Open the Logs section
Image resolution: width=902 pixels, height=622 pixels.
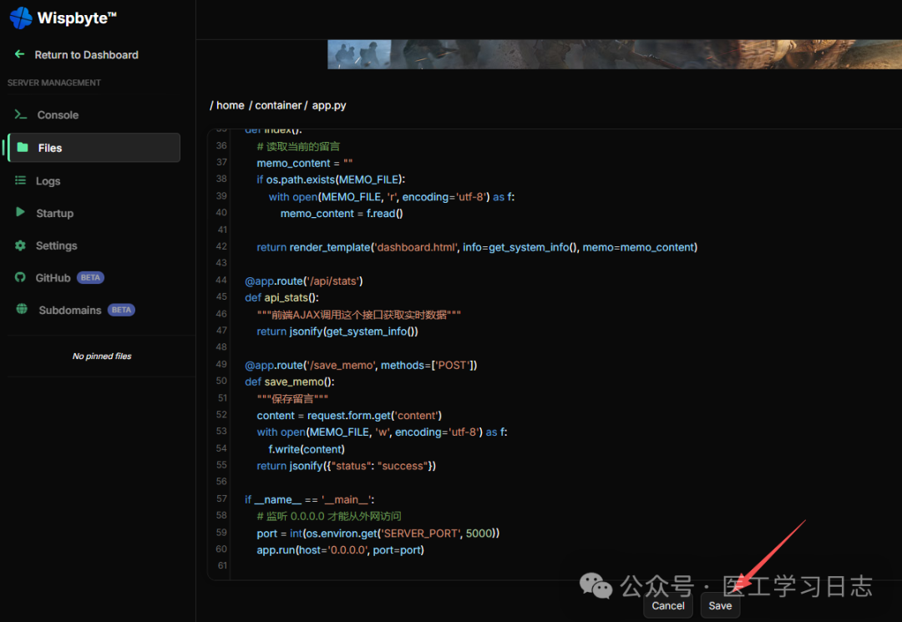tap(48, 181)
